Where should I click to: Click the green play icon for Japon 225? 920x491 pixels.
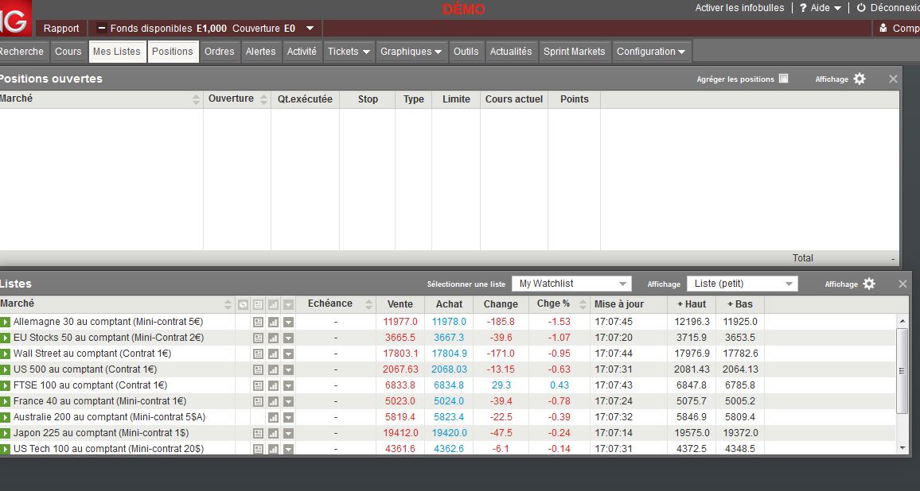(x=6, y=432)
